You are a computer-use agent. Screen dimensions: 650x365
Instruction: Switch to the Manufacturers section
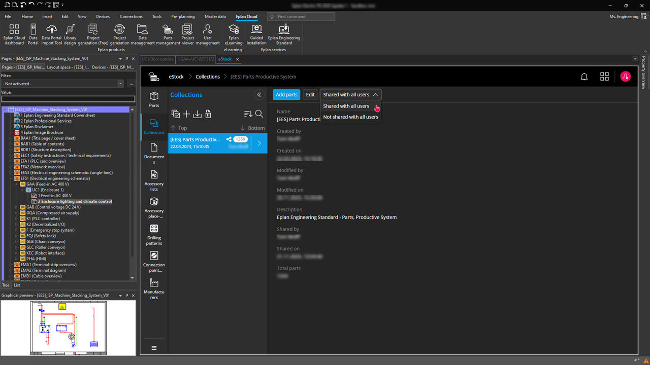click(153, 286)
